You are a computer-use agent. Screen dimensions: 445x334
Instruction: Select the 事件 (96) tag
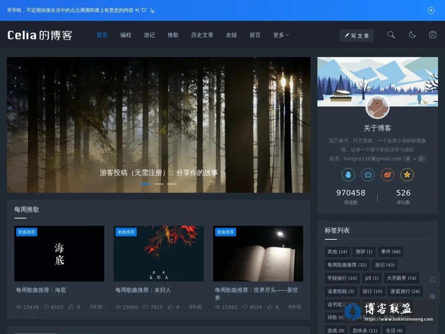(x=390, y=252)
